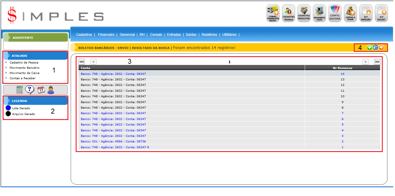
Task: Open the NF Emissão document icon
Action: pyautogui.click(x=366, y=13)
